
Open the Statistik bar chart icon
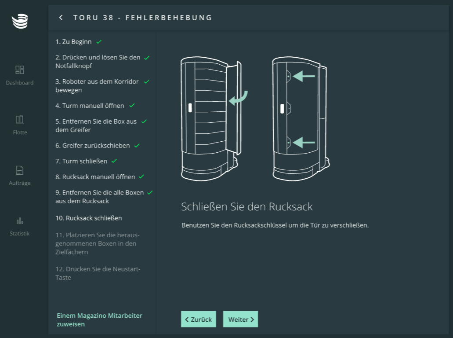pyautogui.click(x=20, y=220)
